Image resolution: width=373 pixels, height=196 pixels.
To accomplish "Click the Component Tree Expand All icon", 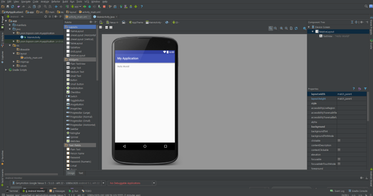I will (x=352, y=22).
